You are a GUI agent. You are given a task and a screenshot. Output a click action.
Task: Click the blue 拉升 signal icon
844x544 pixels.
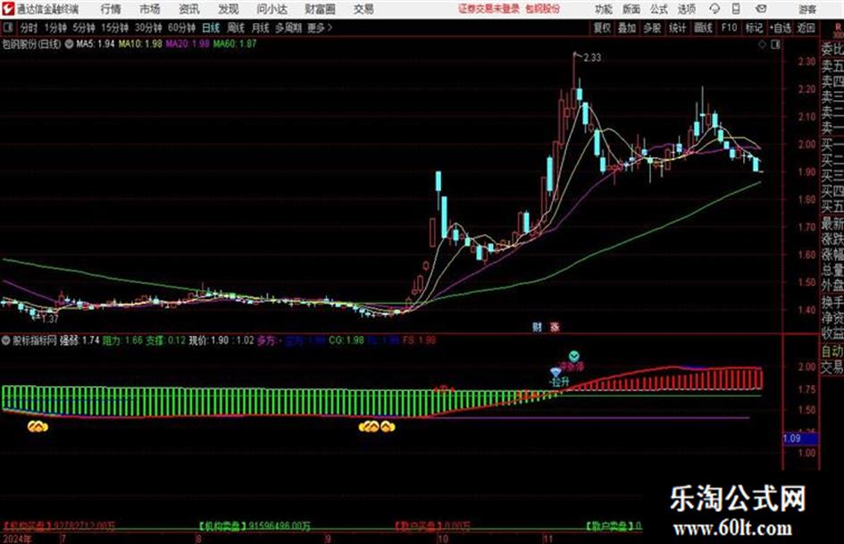556,372
